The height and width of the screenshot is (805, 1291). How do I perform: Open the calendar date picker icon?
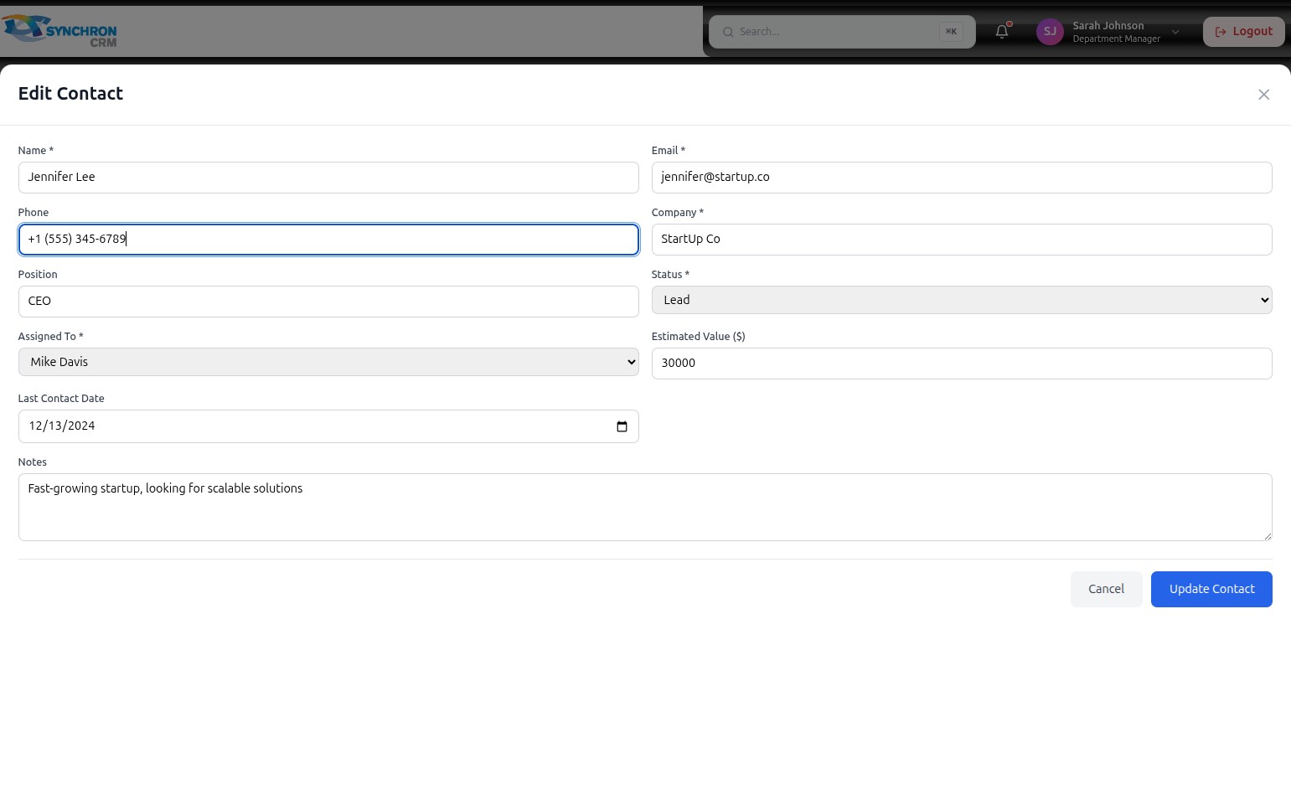[622, 426]
